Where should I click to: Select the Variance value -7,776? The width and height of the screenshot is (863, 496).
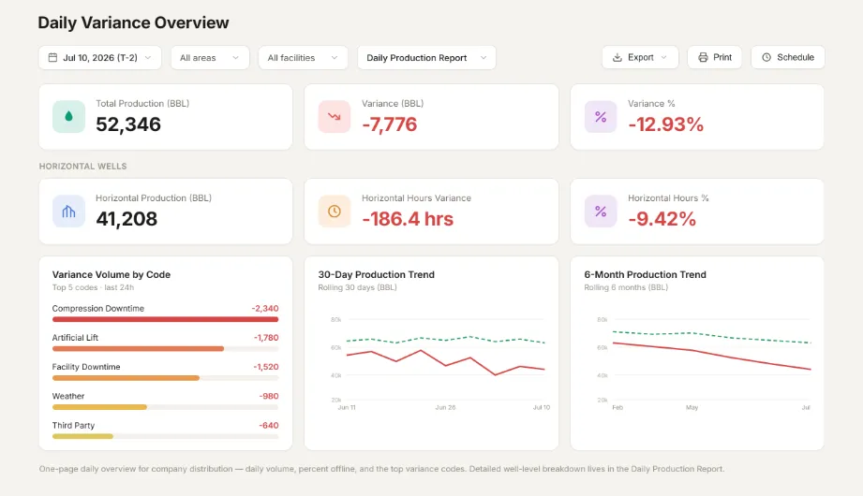pyautogui.click(x=389, y=124)
